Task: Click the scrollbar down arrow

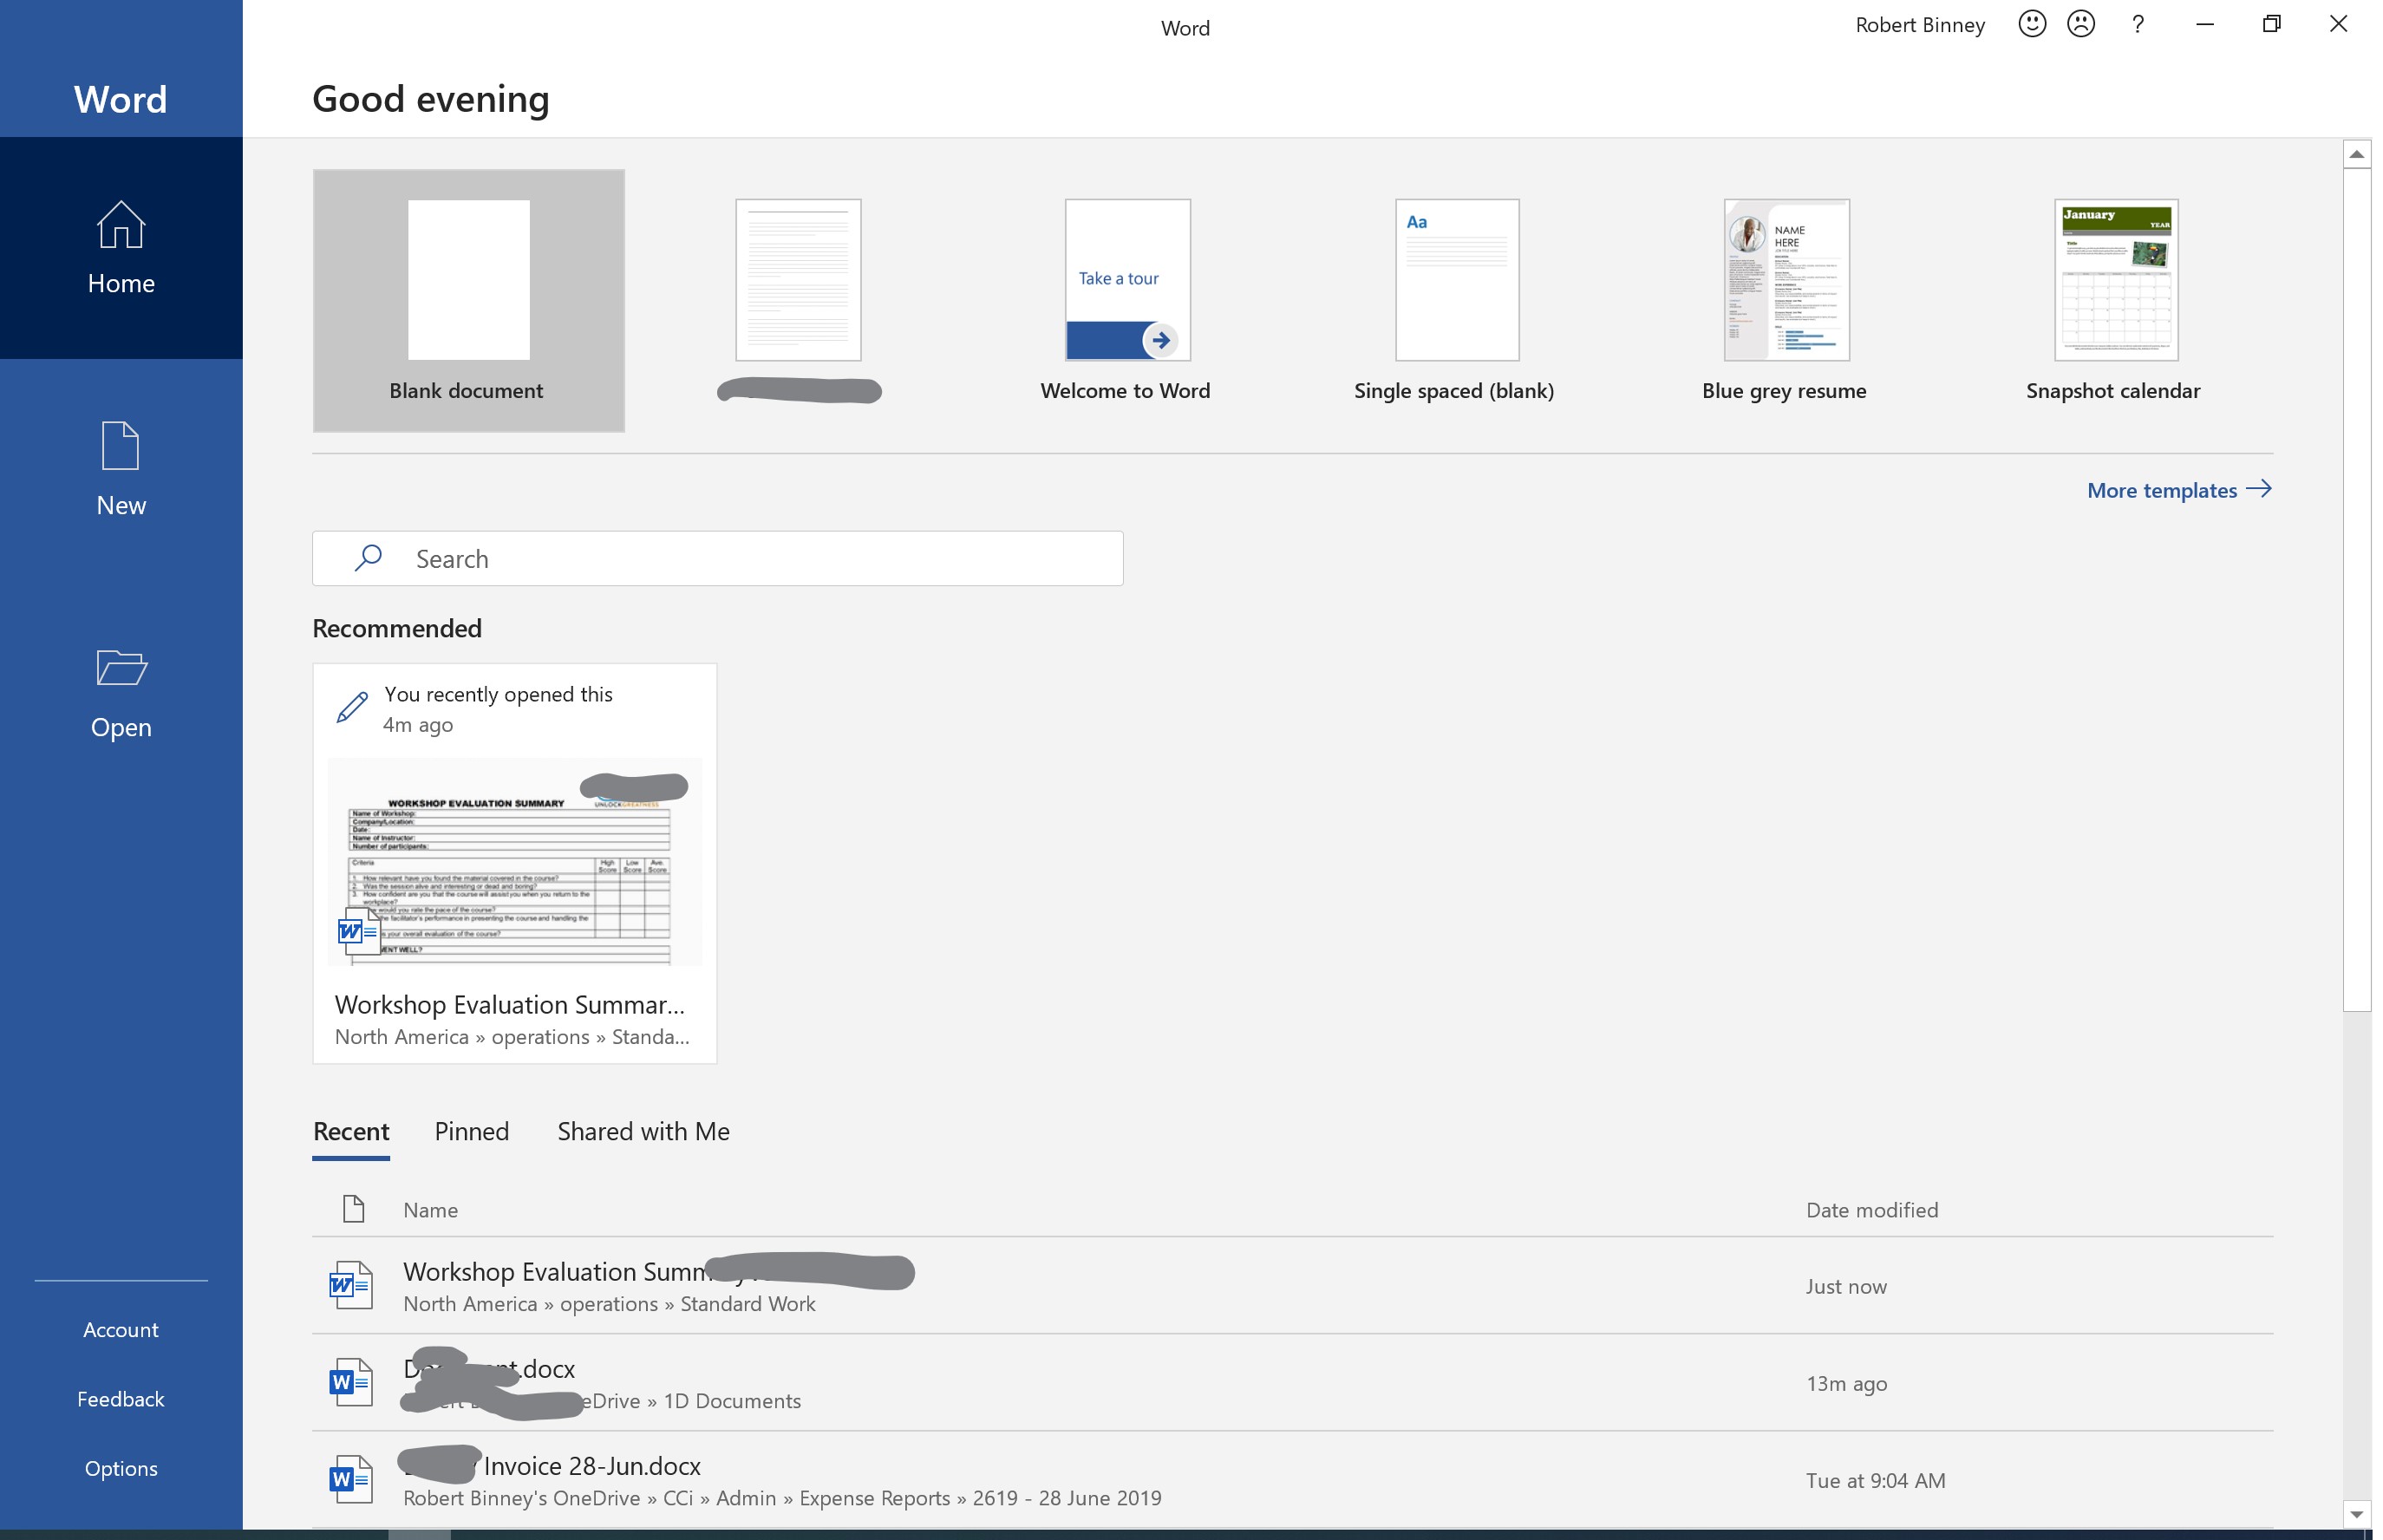Action: (2356, 1514)
